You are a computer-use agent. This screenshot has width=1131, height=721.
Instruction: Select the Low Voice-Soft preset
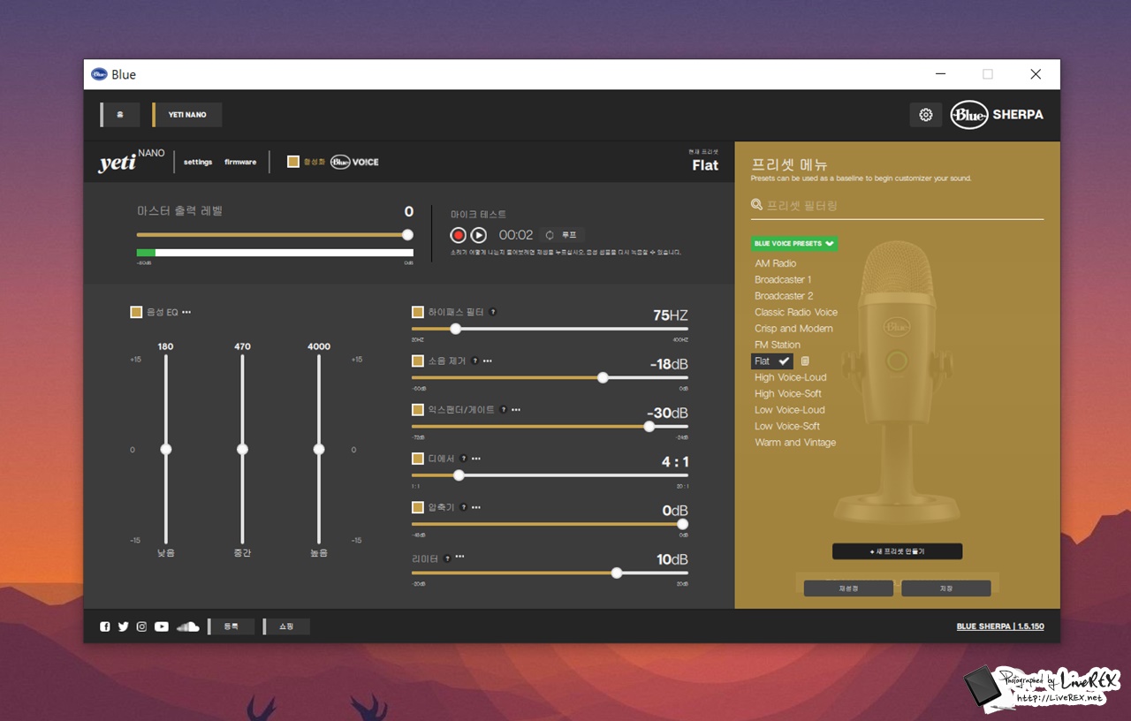787,426
